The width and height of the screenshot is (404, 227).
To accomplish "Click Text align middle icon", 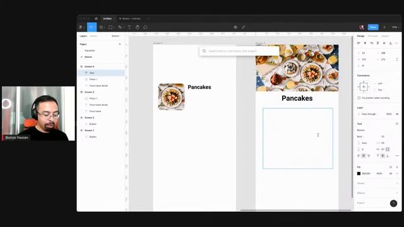I will [x=383, y=156].
